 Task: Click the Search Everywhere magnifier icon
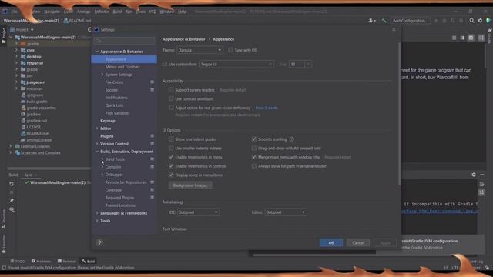(x=471, y=21)
